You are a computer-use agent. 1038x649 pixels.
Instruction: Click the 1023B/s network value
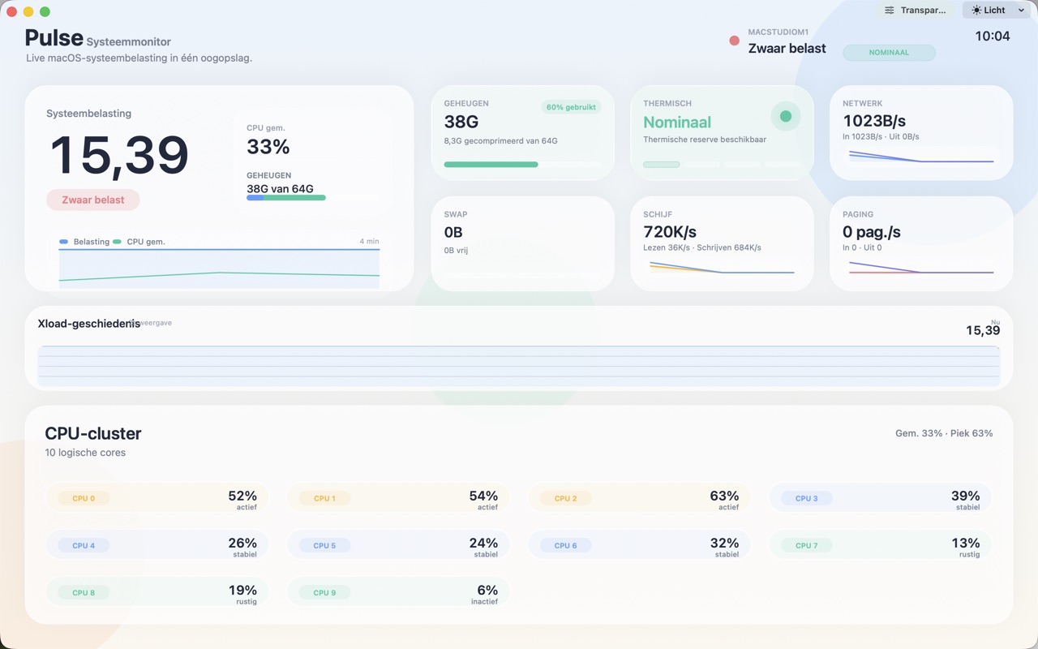(x=874, y=122)
